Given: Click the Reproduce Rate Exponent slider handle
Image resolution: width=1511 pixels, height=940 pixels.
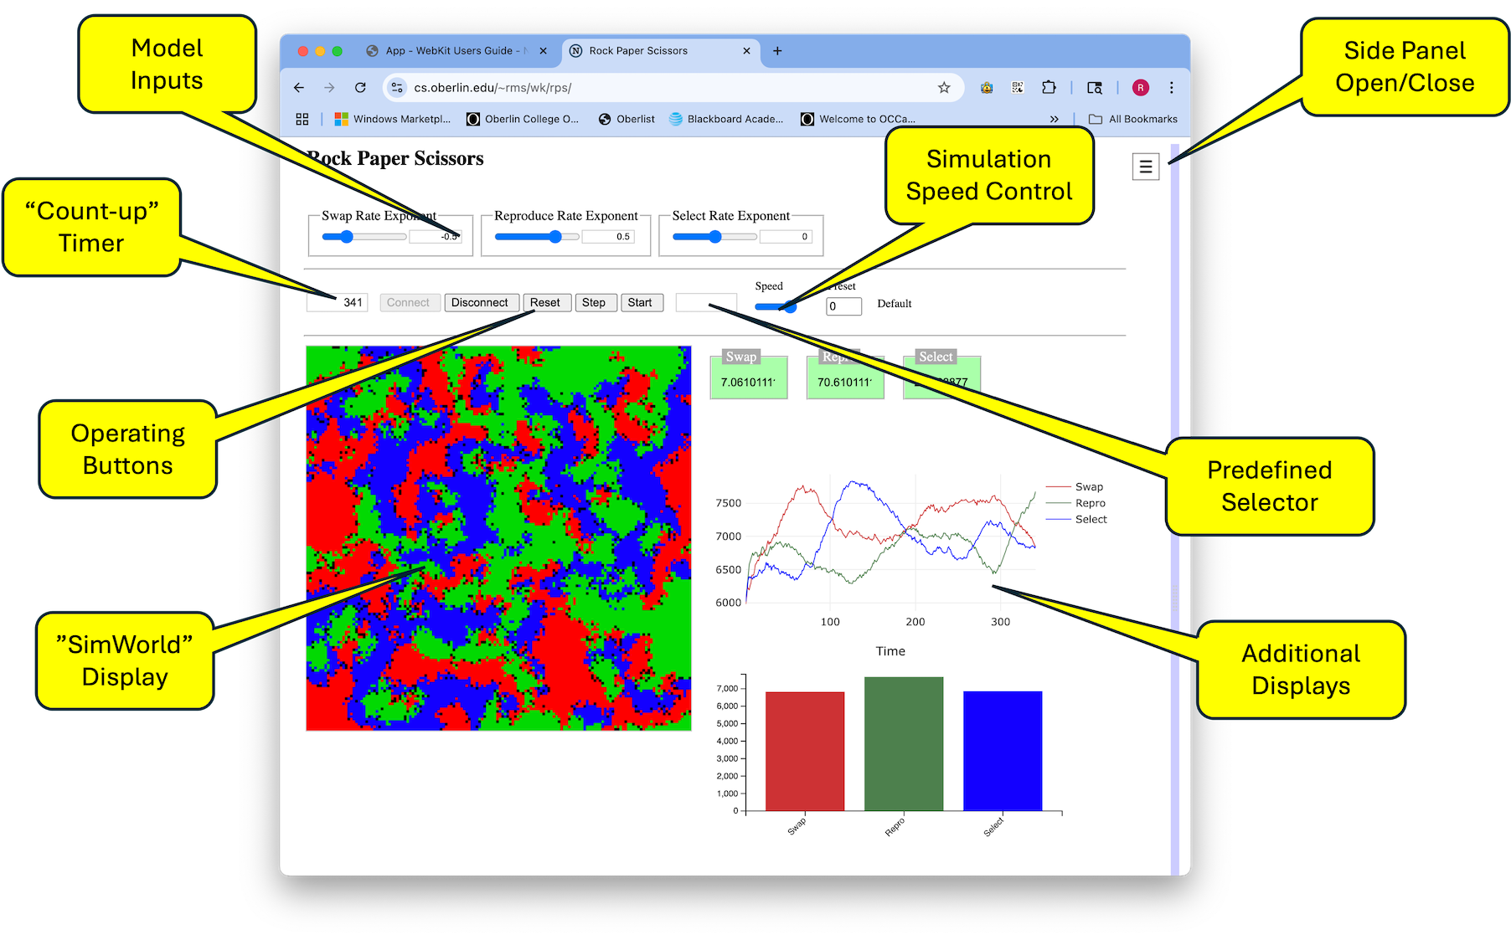Looking at the screenshot, I should point(555,237).
